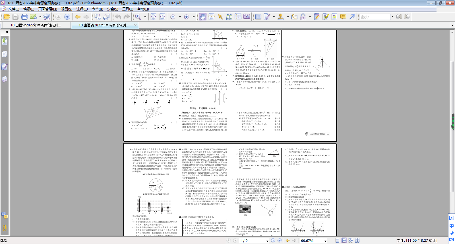Open the pages thumbnail panel in the sidebar

5,54
